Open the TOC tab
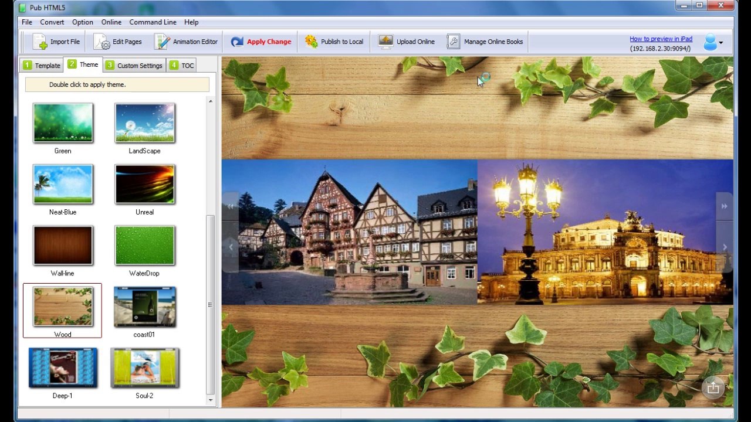 182,65
